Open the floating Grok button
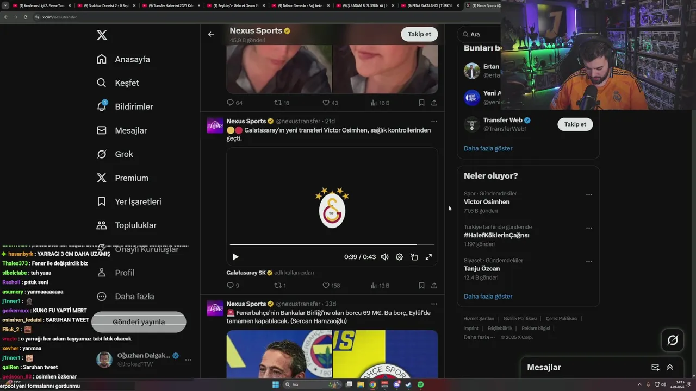The image size is (696, 391). tap(673, 340)
